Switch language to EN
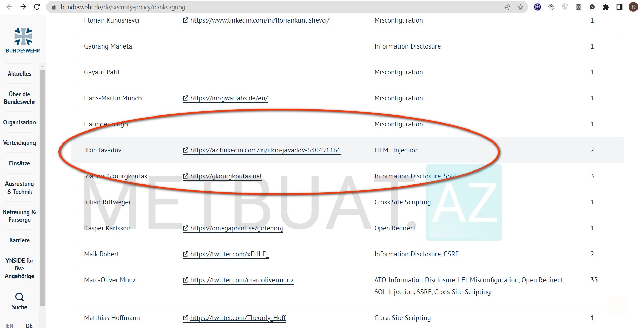644x328 pixels. click(10, 325)
